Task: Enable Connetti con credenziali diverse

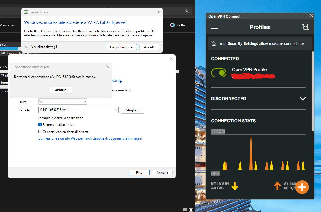Action: click(x=40, y=132)
